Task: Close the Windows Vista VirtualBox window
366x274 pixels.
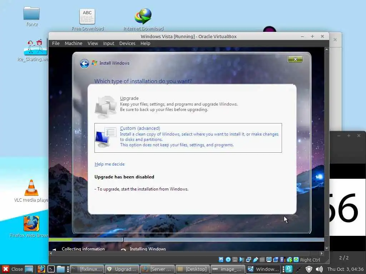Action: coord(322,37)
